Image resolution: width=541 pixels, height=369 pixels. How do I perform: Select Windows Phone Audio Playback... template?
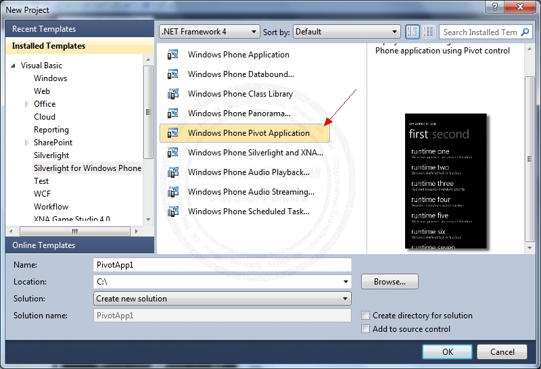point(248,172)
